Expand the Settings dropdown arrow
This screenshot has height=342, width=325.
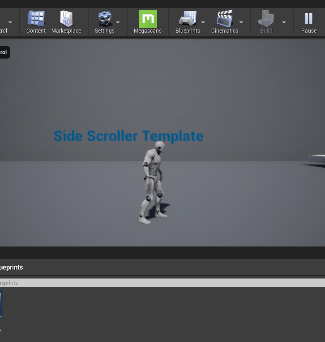(x=118, y=22)
